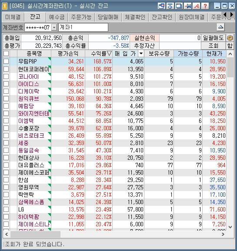Viewport: 237px width, 251px height.
Task: Click the green corner marker on the 무림P&P row
Action: [50, 59]
